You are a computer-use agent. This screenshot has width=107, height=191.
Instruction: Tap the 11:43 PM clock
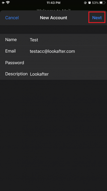pyautogui.click(x=53, y=3)
